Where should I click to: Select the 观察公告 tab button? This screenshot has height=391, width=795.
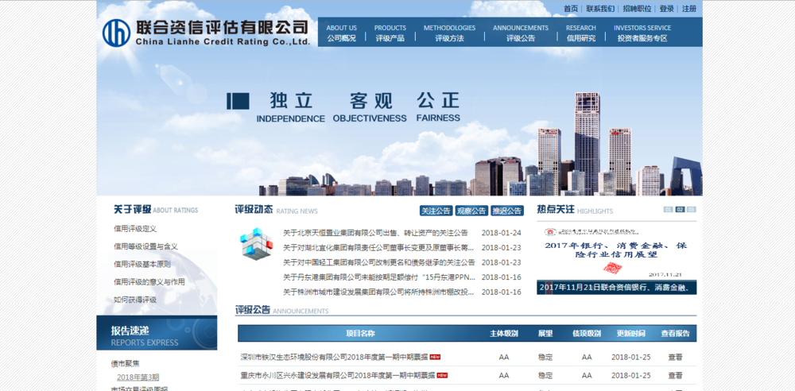coord(471,211)
